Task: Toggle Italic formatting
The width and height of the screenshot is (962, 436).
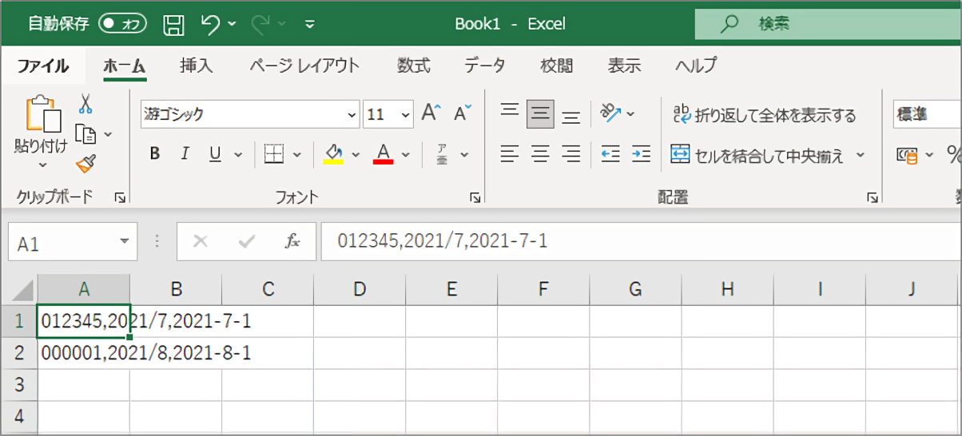Action: pos(185,154)
